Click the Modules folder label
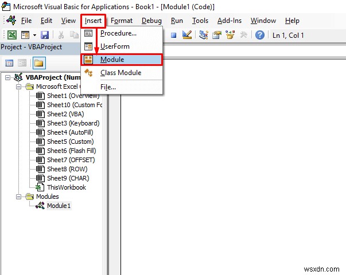 [48, 197]
